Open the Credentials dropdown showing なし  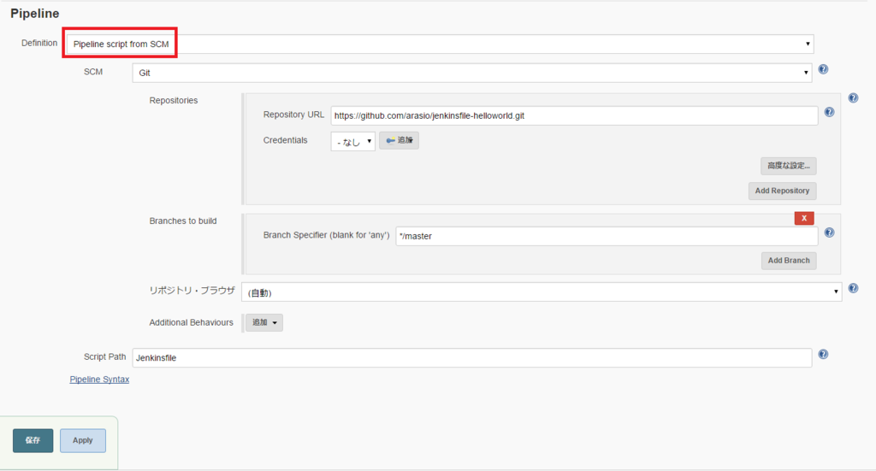353,142
